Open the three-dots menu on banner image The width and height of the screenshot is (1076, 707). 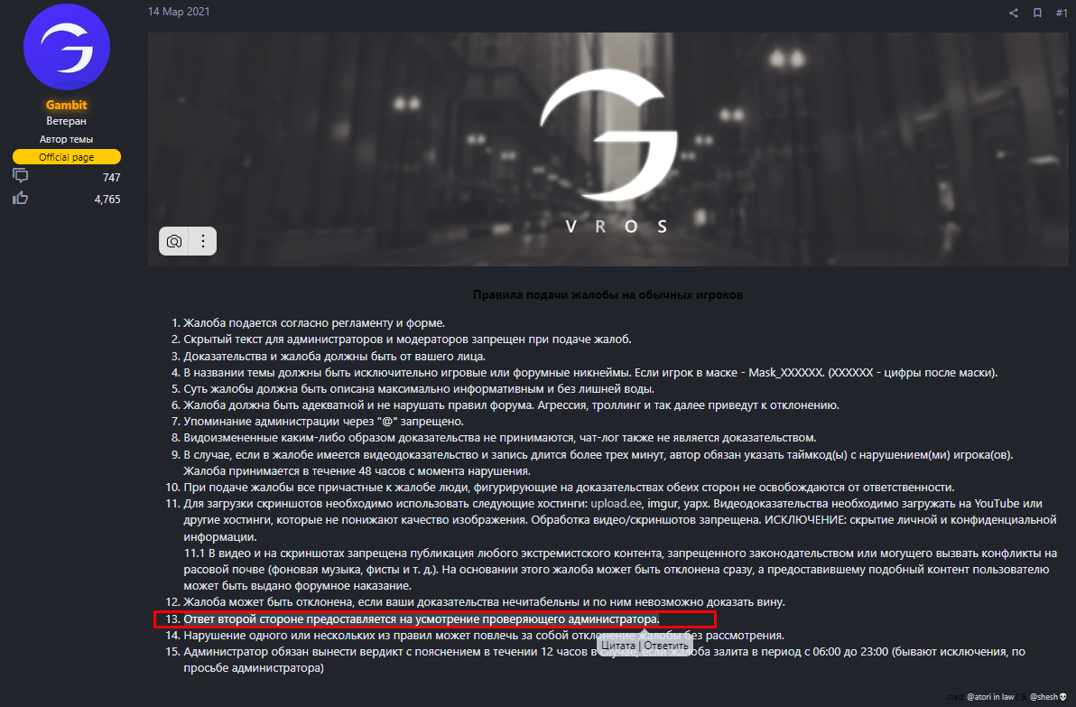[x=203, y=242]
